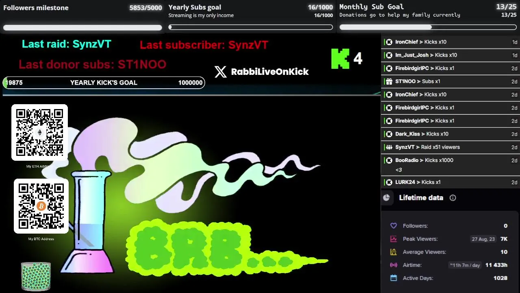The height and width of the screenshot is (293, 520).
Task: Click the 11 433h airtime value
Action: point(496,265)
